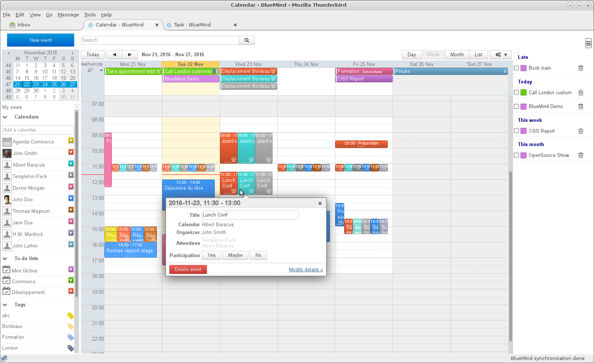Click the London tag icon
Viewport: 594px width, 363px height.
pos(70,348)
